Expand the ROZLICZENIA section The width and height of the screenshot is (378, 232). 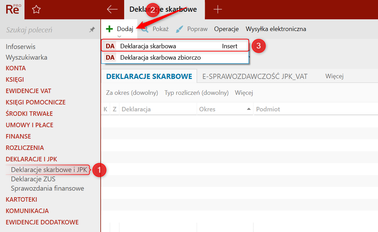(x=25, y=148)
